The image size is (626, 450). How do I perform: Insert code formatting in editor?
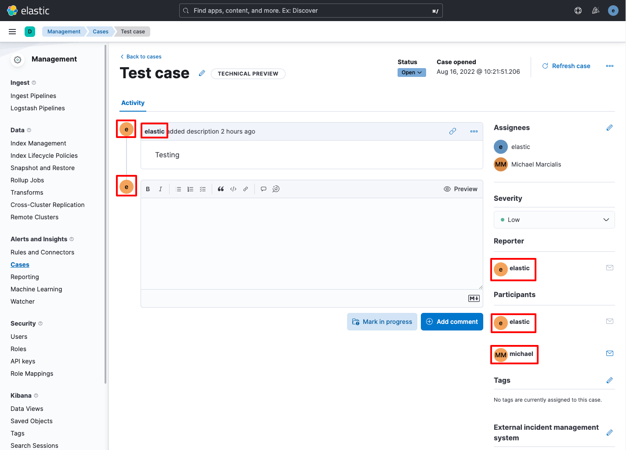point(233,189)
